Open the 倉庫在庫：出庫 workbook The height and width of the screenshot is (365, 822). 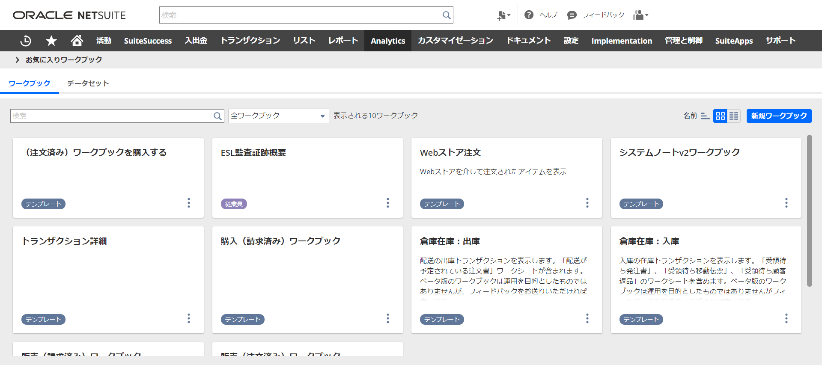click(x=450, y=241)
